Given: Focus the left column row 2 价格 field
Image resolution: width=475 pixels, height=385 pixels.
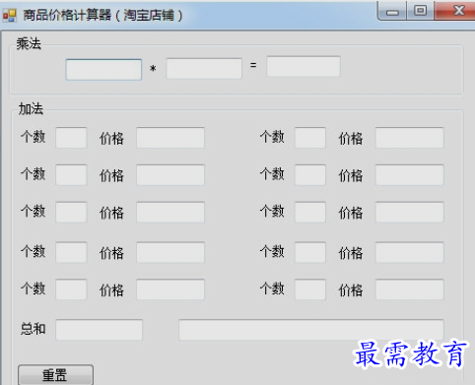Looking at the screenshot, I should (x=170, y=175).
